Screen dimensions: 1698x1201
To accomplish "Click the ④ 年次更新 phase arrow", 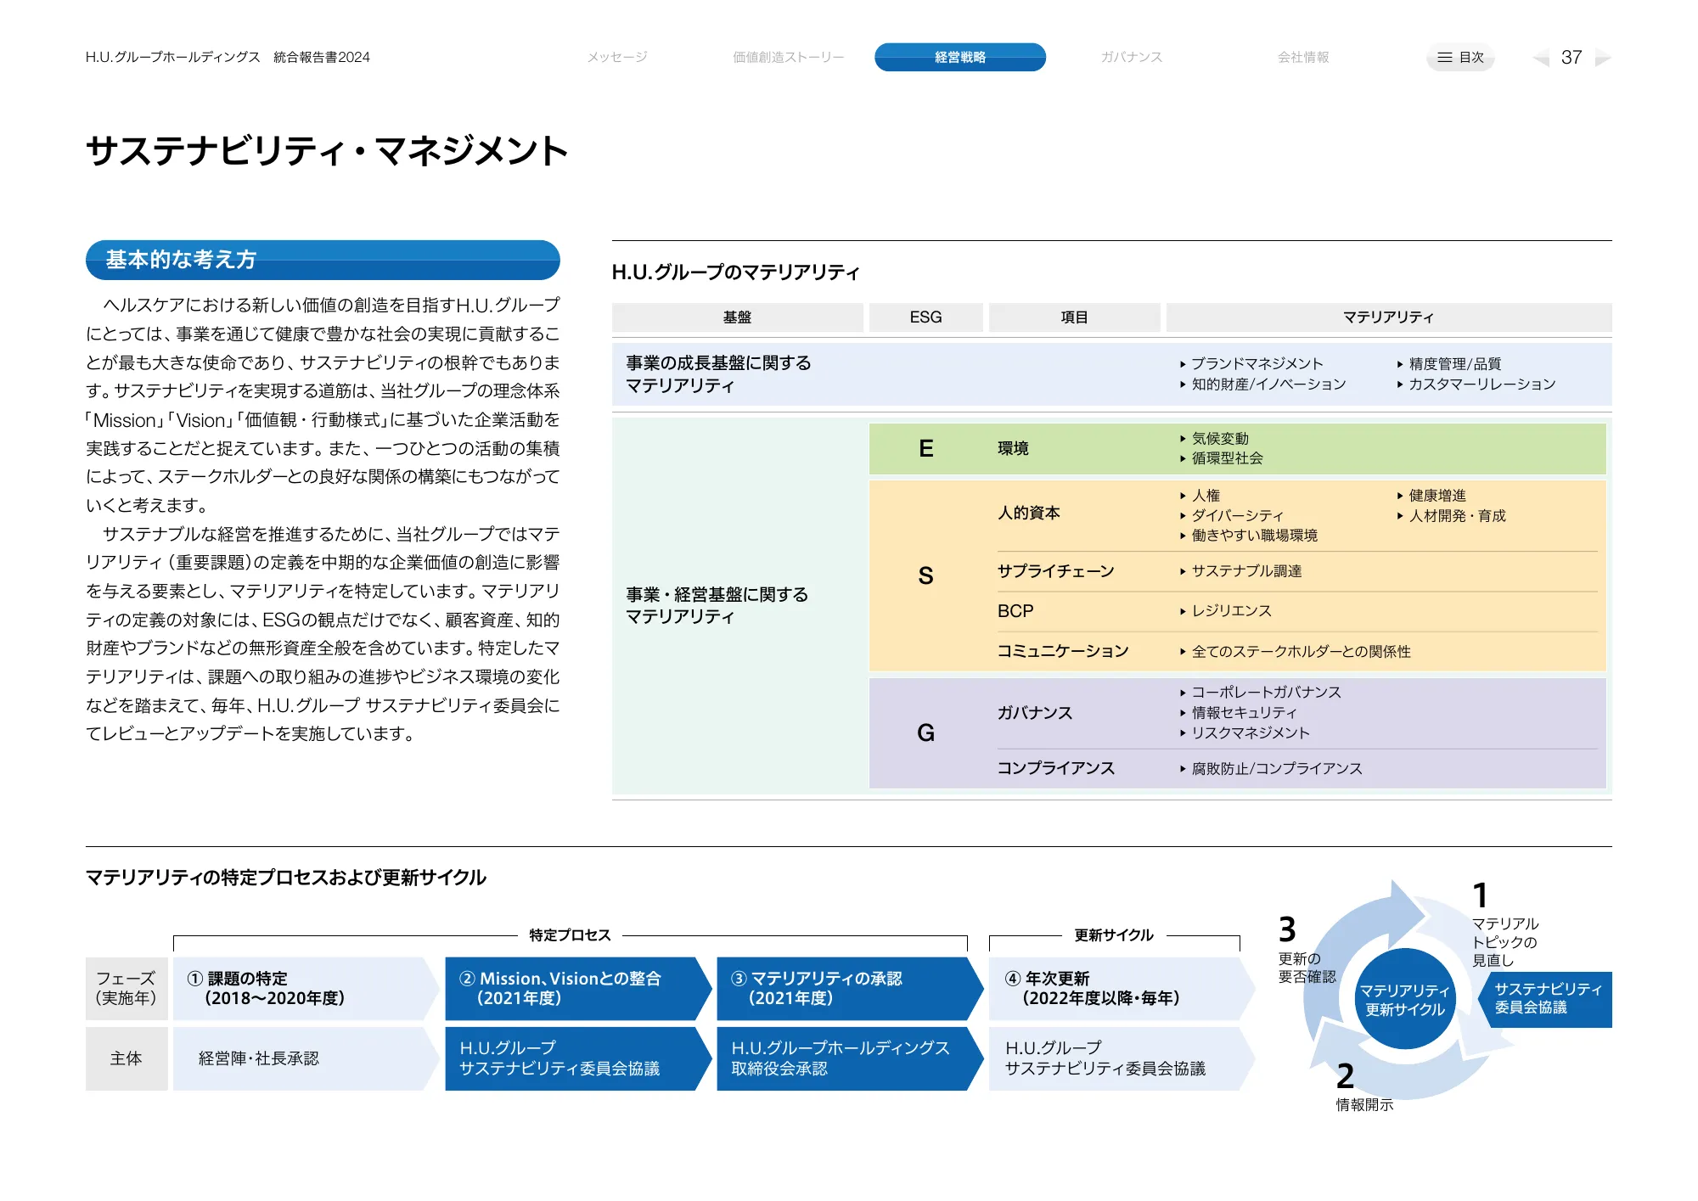I will coord(1121,989).
